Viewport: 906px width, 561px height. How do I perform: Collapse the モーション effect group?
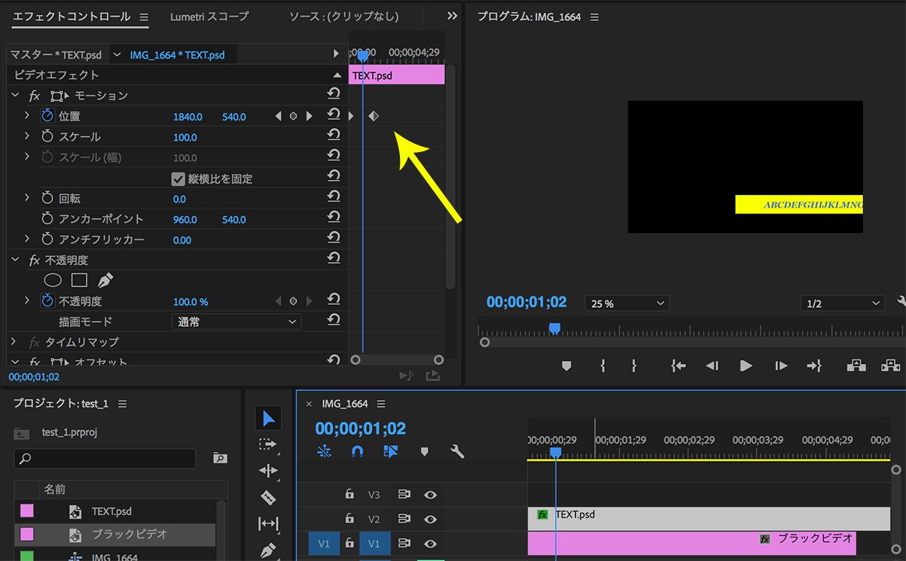pos(15,96)
